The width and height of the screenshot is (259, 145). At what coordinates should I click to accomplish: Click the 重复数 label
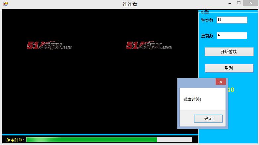(x=208, y=36)
